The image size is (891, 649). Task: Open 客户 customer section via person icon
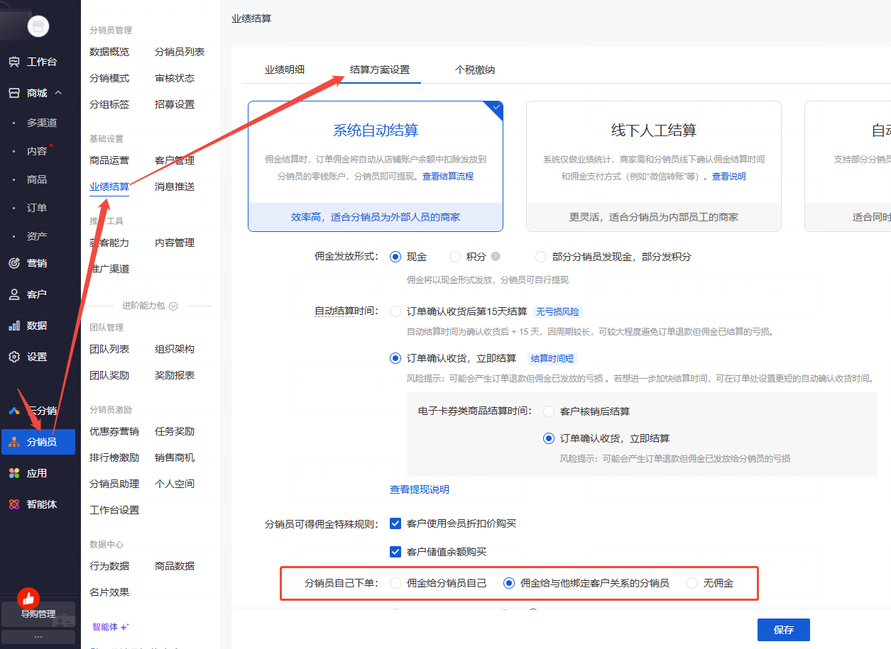[14, 294]
